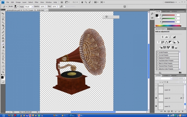Switch to the Swatches tab
The width and height of the screenshot is (187, 117).
click(166, 12)
